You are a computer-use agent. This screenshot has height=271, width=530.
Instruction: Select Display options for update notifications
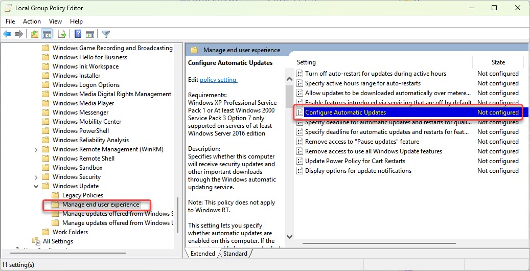pos(358,171)
